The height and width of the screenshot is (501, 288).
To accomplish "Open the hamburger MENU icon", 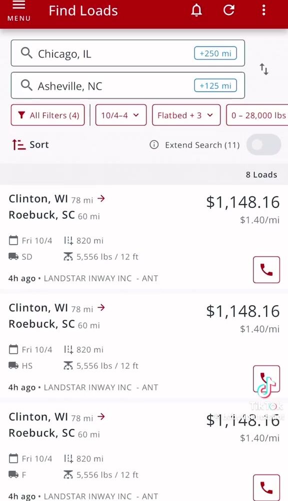I will (19, 11).
